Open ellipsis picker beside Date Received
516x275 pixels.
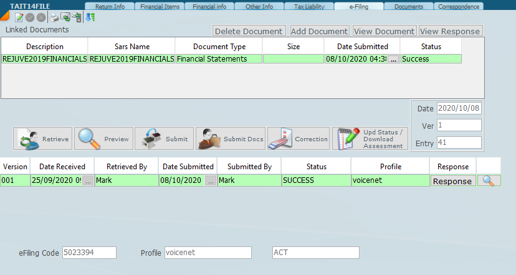point(88,181)
